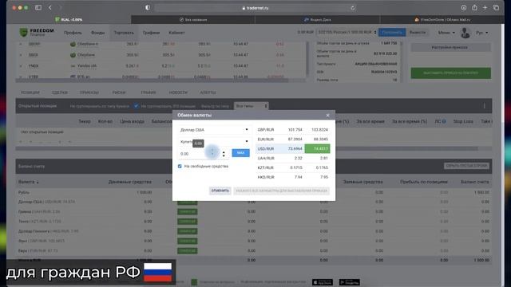Sort by the Валюта column header

coord(28,182)
